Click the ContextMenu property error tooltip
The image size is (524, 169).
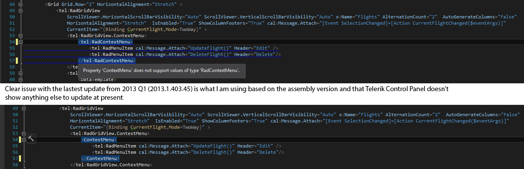(x=161, y=70)
